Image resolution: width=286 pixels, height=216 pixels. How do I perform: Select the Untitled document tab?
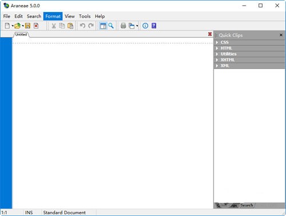point(21,34)
